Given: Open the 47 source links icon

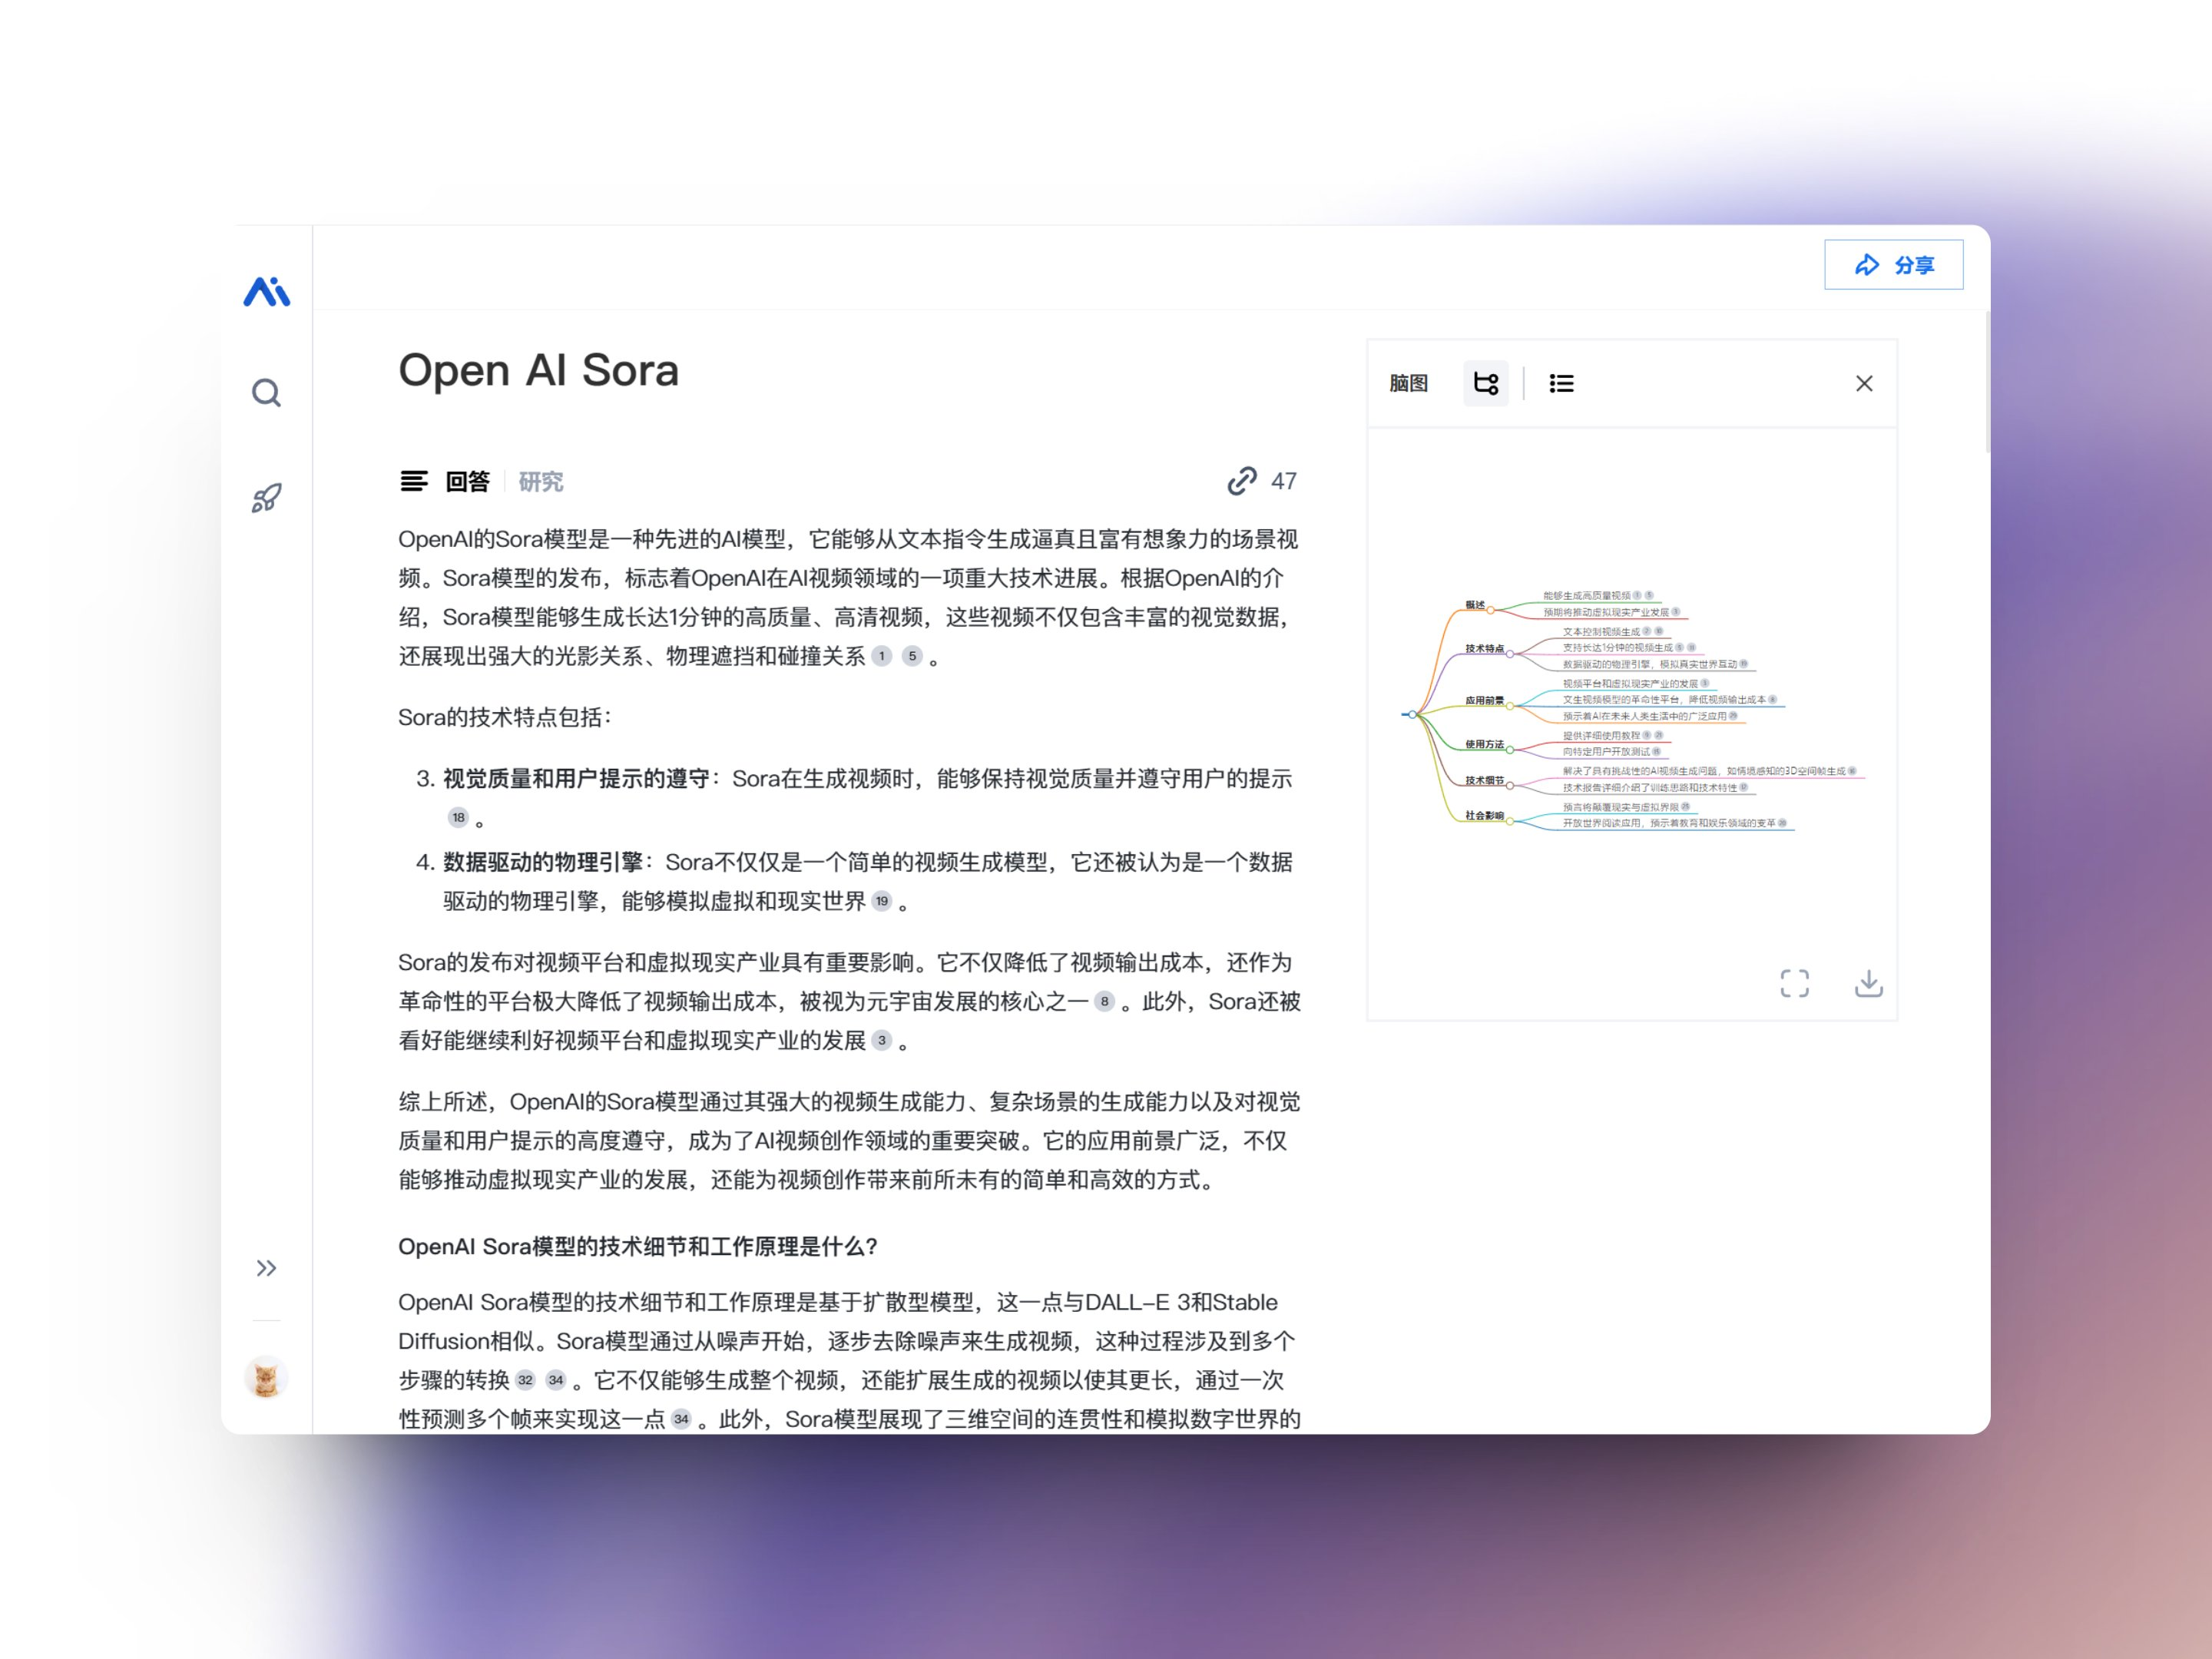Looking at the screenshot, I should click(x=1242, y=481).
